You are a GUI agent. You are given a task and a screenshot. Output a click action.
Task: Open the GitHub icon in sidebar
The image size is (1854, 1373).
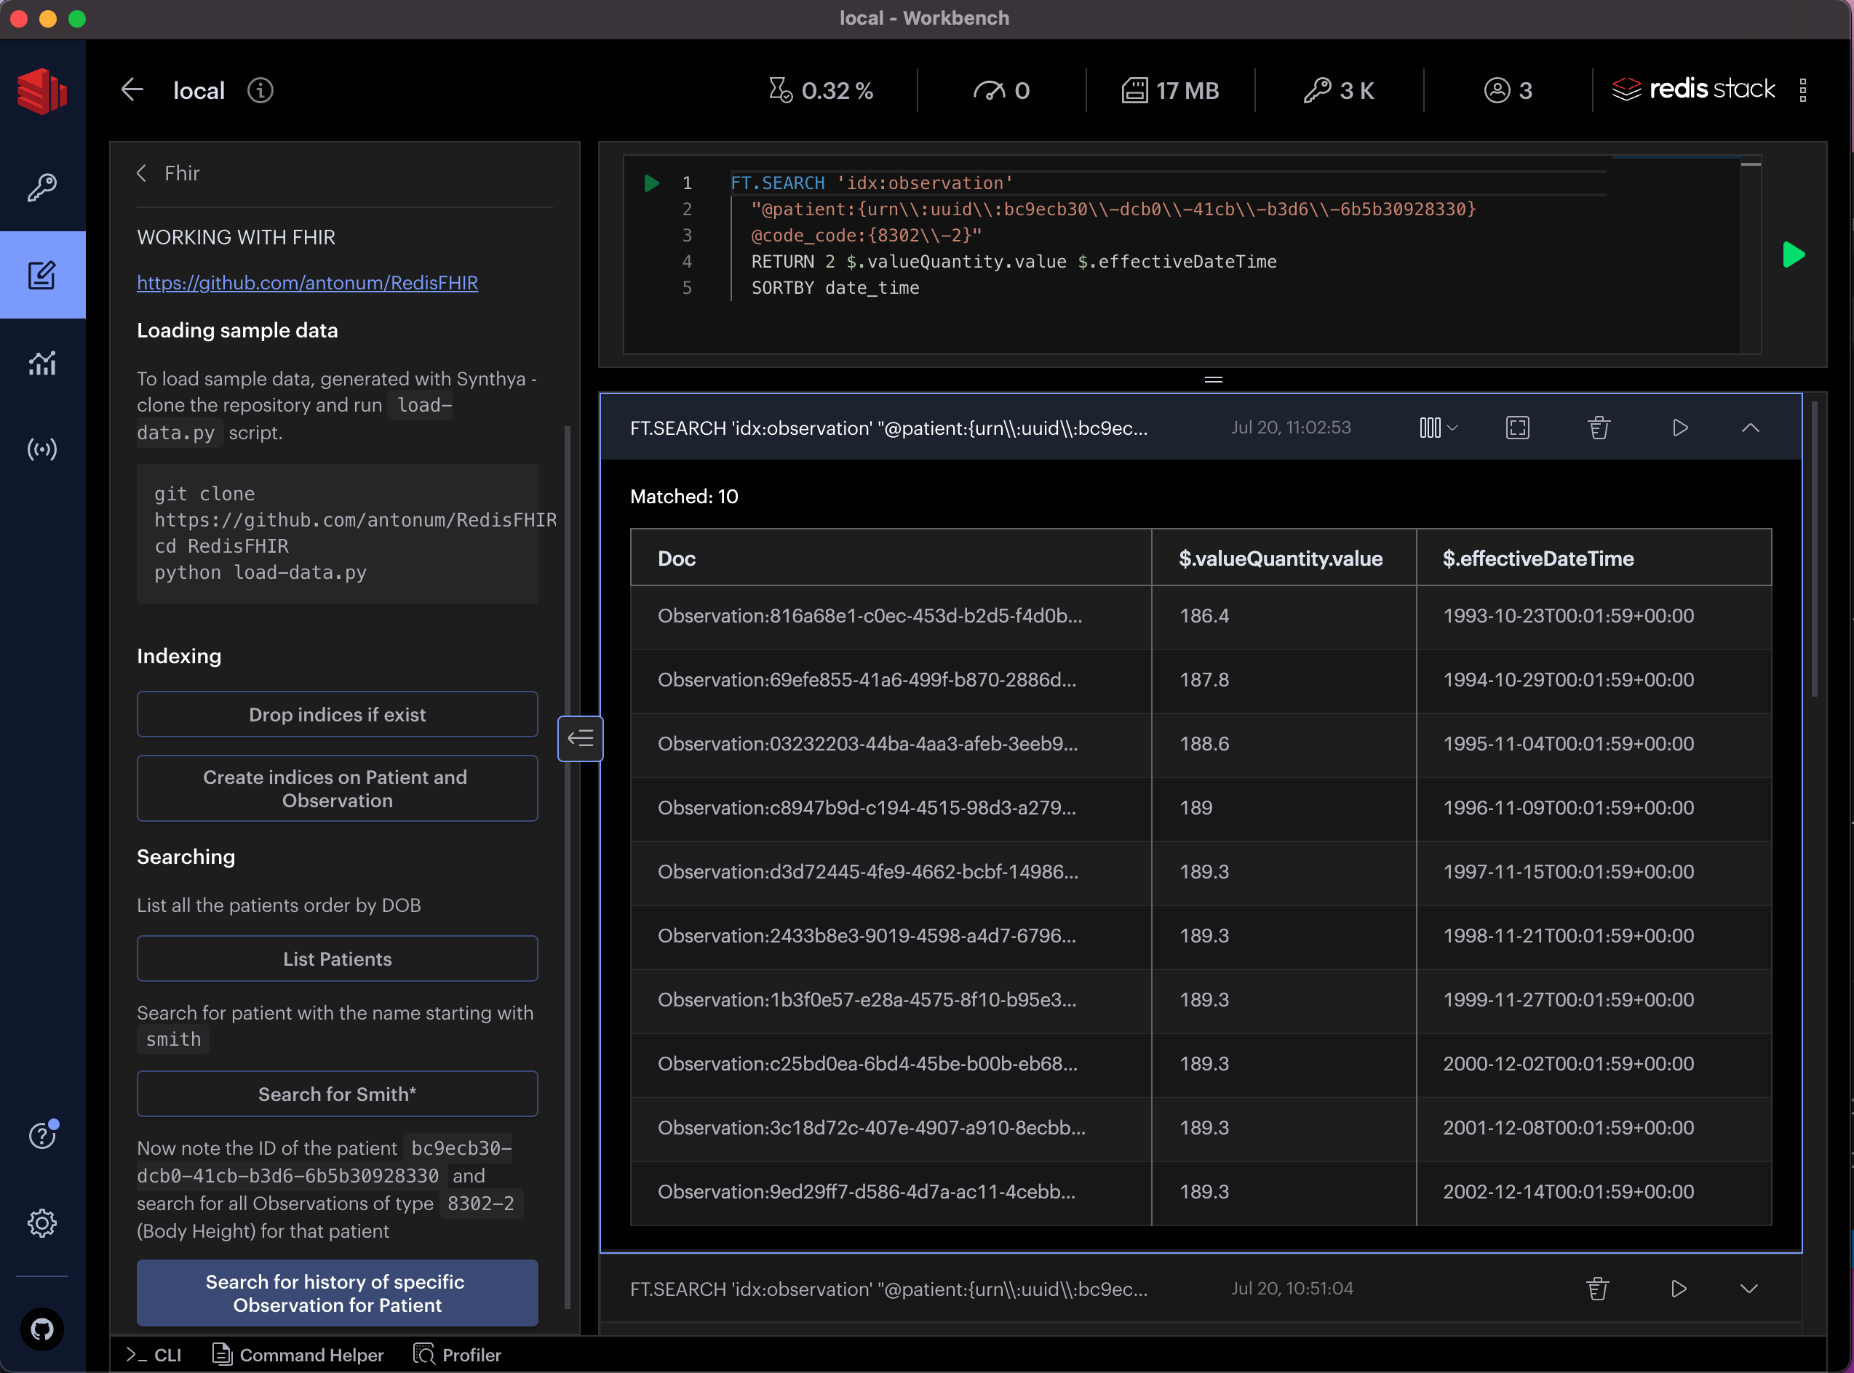point(41,1329)
